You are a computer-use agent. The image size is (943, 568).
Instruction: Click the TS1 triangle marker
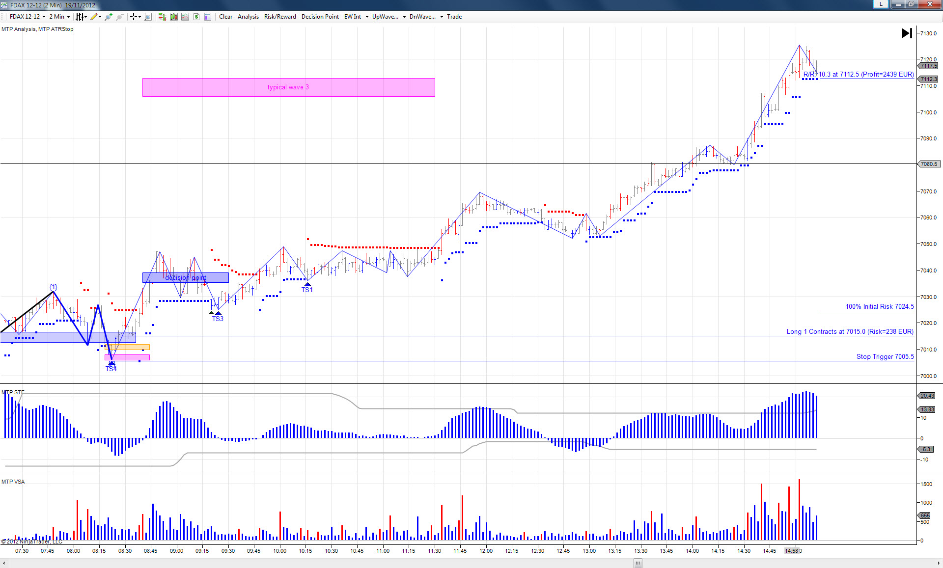(x=307, y=285)
